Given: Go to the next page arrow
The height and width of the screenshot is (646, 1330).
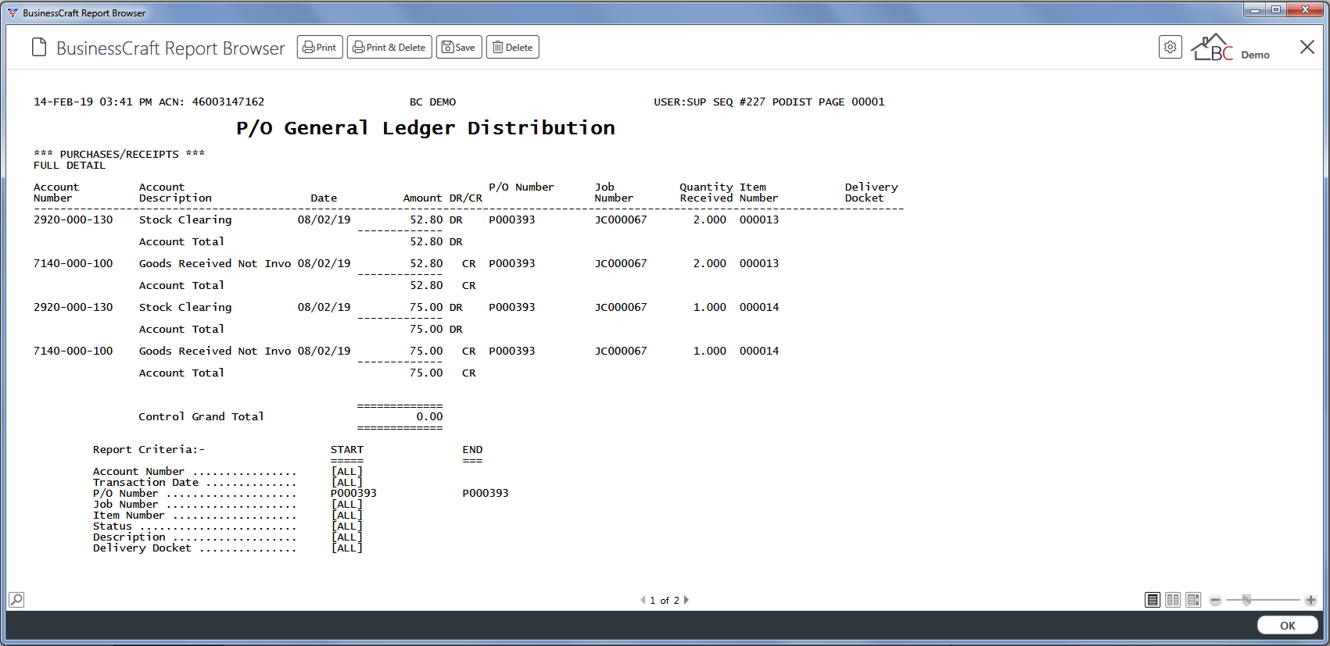Looking at the screenshot, I should 687,600.
